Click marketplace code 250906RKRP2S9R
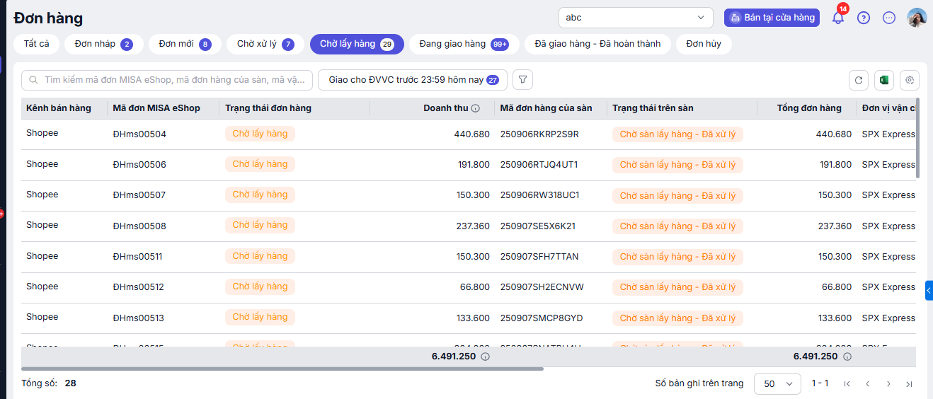933x399 pixels. (539, 134)
